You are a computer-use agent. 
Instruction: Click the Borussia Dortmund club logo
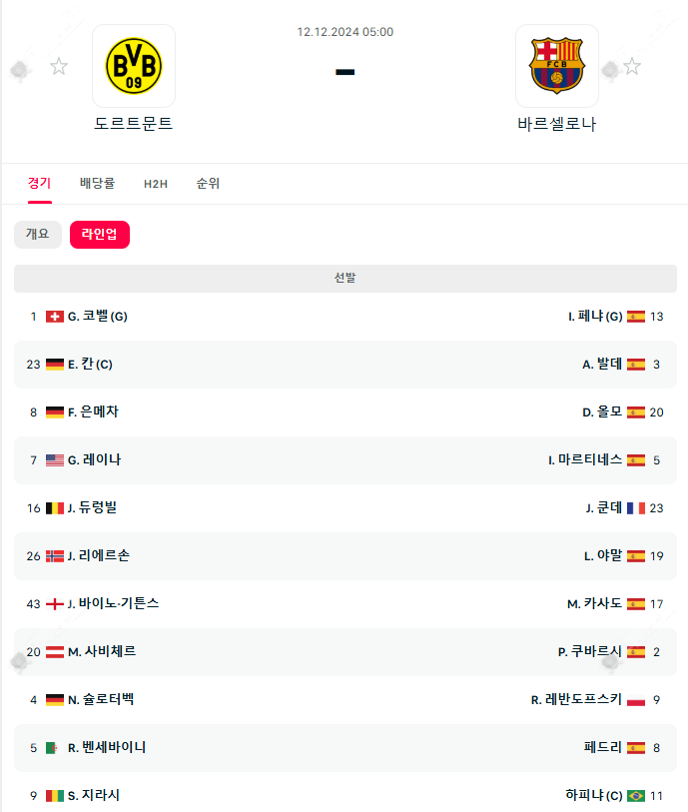coord(133,66)
